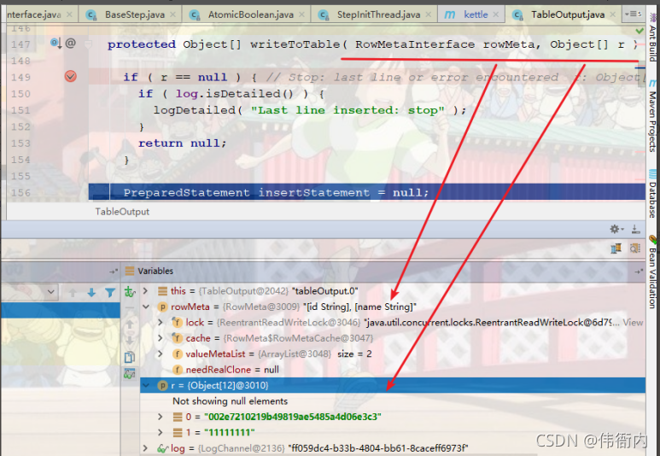Pin the Variables panel via its arrow icon

click(x=639, y=272)
